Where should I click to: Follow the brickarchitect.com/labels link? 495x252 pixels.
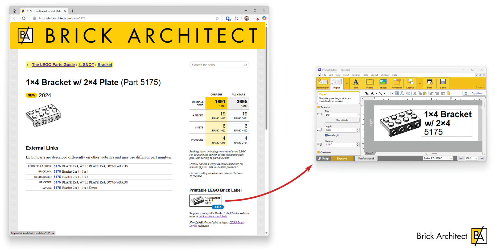click(x=213, y=216)
